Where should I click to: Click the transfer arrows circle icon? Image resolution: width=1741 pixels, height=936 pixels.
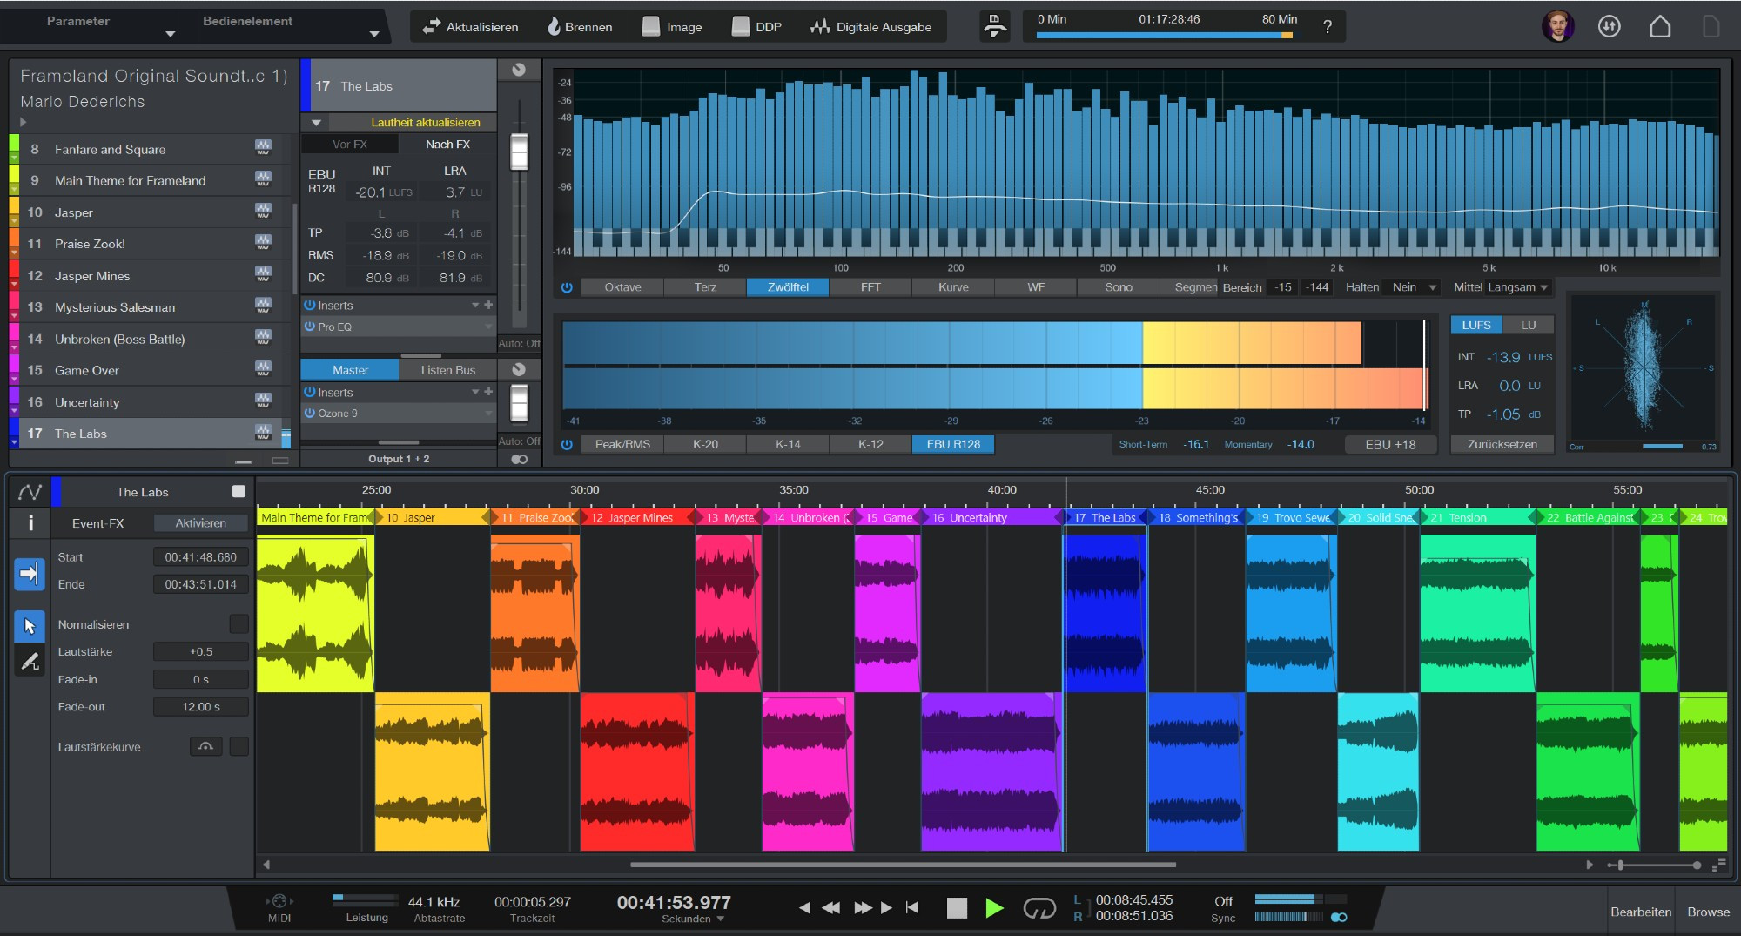[x=1610, y=26]
